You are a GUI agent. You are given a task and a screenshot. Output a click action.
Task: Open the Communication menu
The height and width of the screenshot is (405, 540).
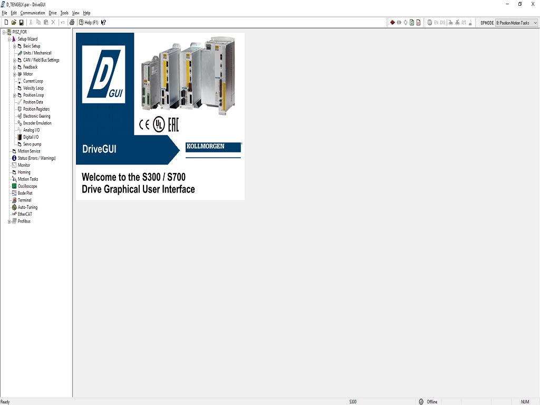(33, 13)
